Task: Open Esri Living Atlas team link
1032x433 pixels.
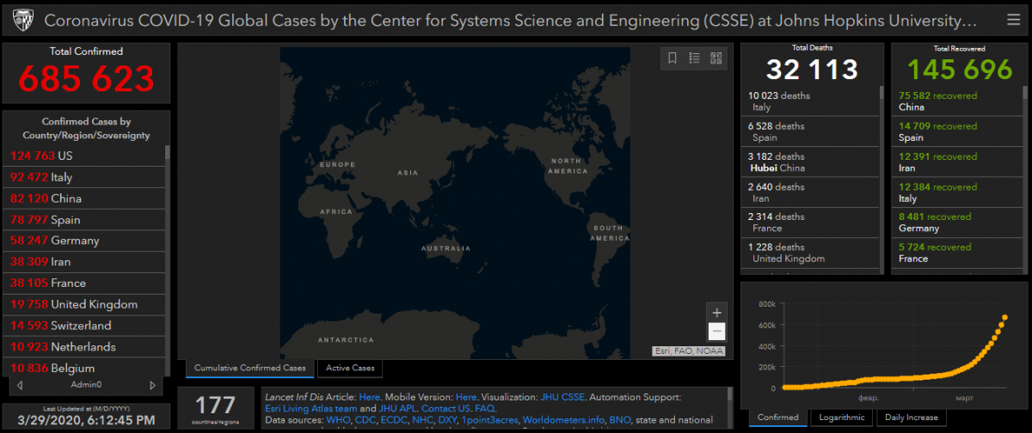Action: tap(310, 408)
